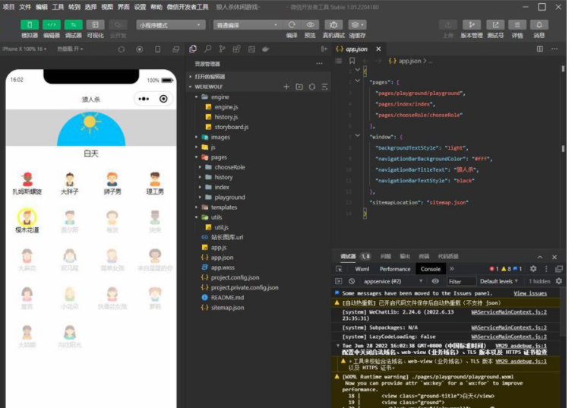This screenshot has height=408, width=575.
Task: Click the 清缓存 clear cache icon
Action: (357, 24)
